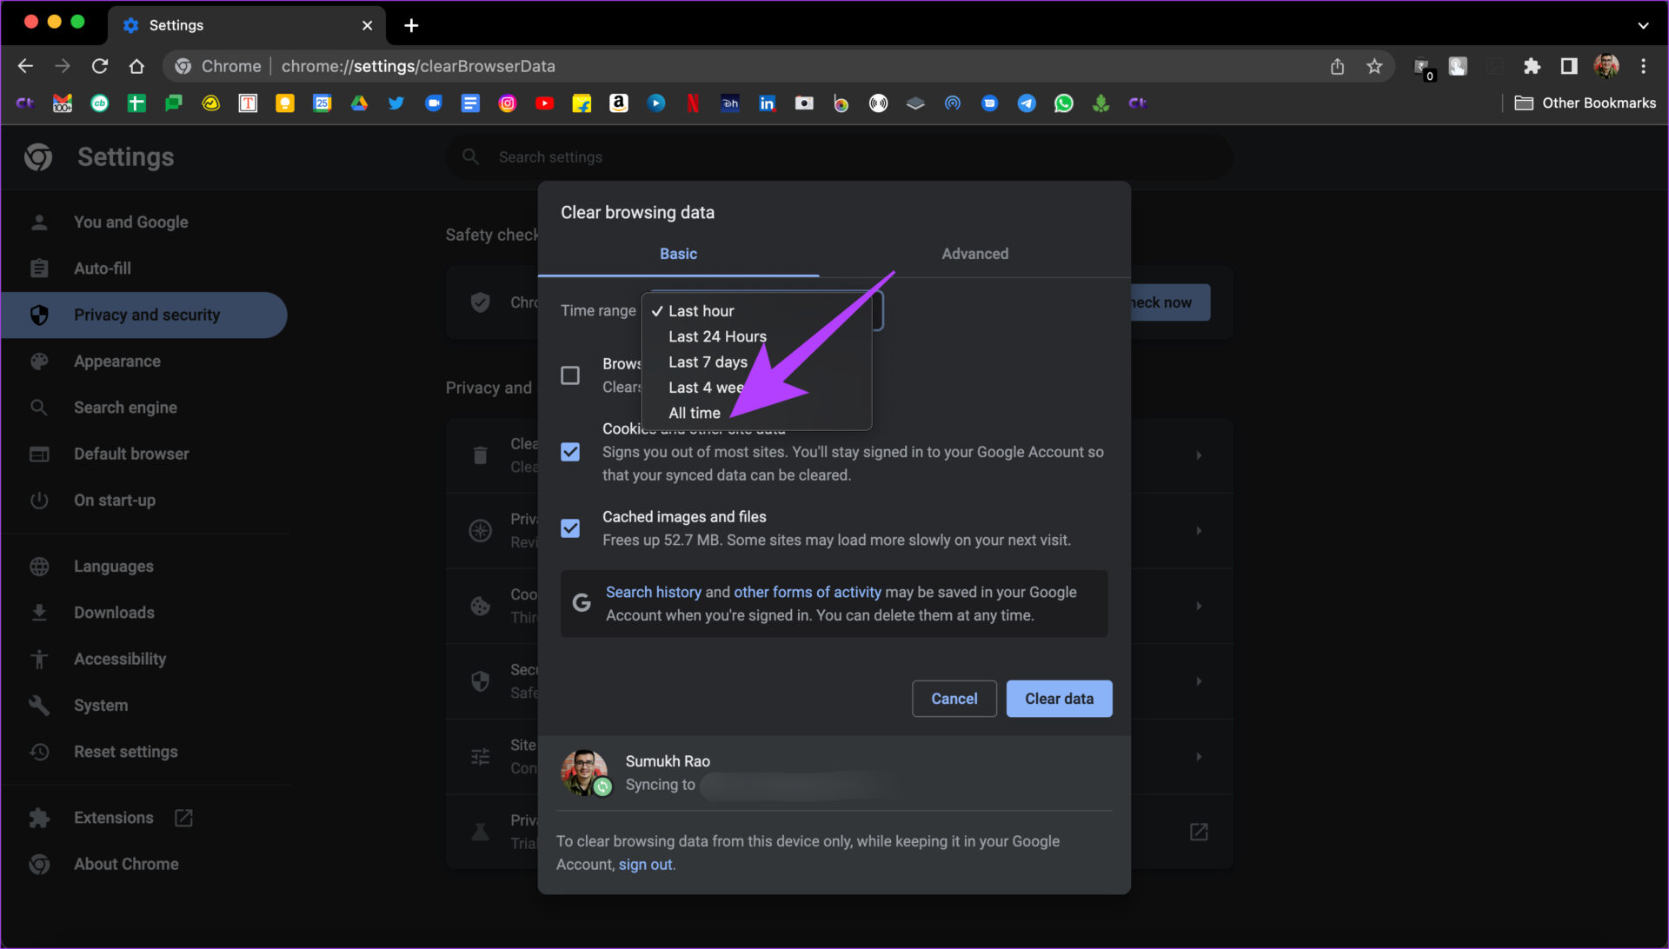This screenshot has height=949, width=1669.
Task: Check the Browsing history checkbox
Action: (x=570, y=375)
